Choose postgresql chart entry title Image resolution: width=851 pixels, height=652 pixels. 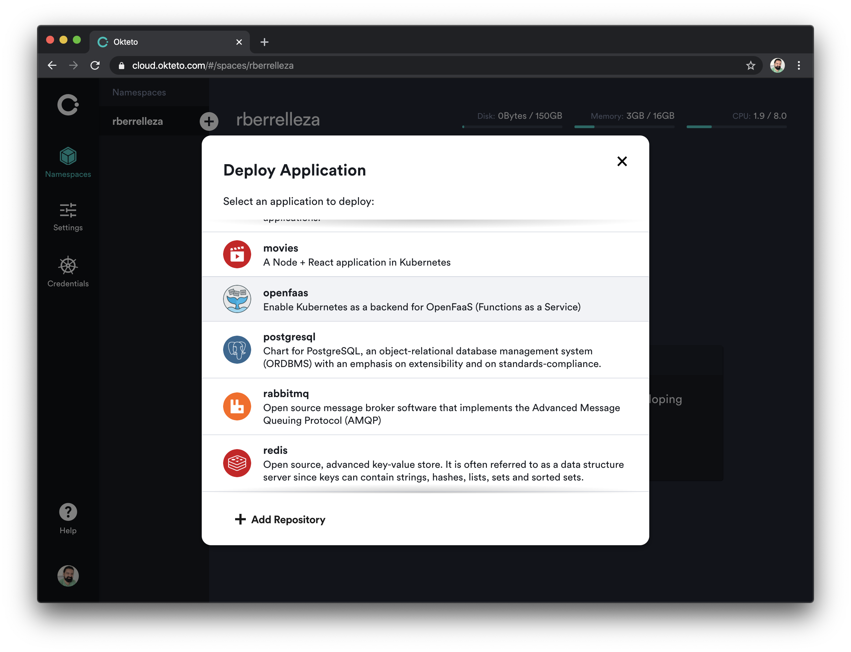tap(289, 337)
